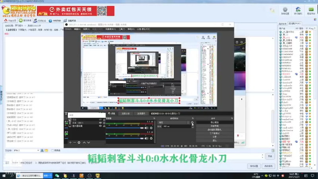
Task: Click the plus icon on background planet window
Action: tap(243, 48)
